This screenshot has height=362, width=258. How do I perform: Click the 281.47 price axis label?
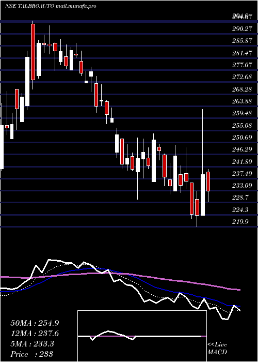coord(242,53)
